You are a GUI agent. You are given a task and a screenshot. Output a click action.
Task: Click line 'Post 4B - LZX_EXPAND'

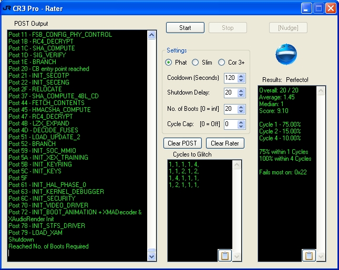(39, 123)
